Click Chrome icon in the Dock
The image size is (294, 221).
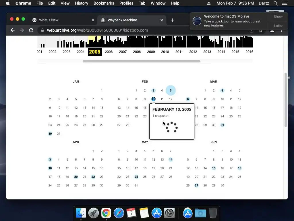[x=106, y=213]
